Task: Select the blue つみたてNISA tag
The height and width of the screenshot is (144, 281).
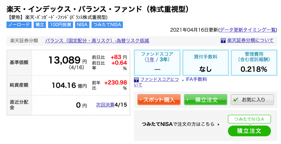Action: 107,25
